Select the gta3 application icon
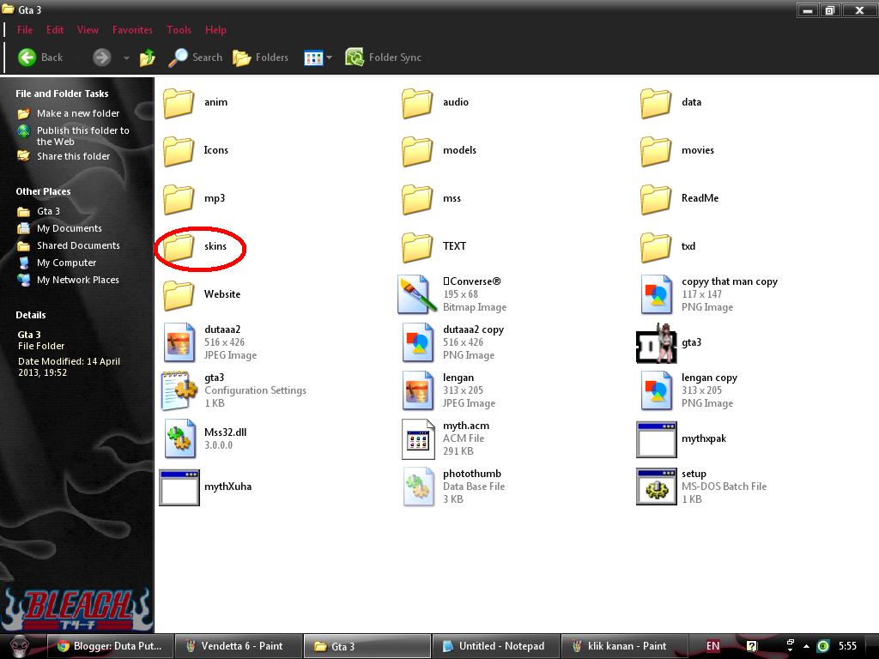Image resolution: width=879 pixels, height=659 pixels. (656, 343)
